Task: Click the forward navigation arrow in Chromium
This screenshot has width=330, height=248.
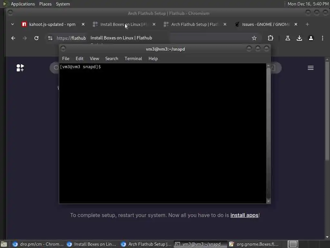Action: tap(24, 38)
